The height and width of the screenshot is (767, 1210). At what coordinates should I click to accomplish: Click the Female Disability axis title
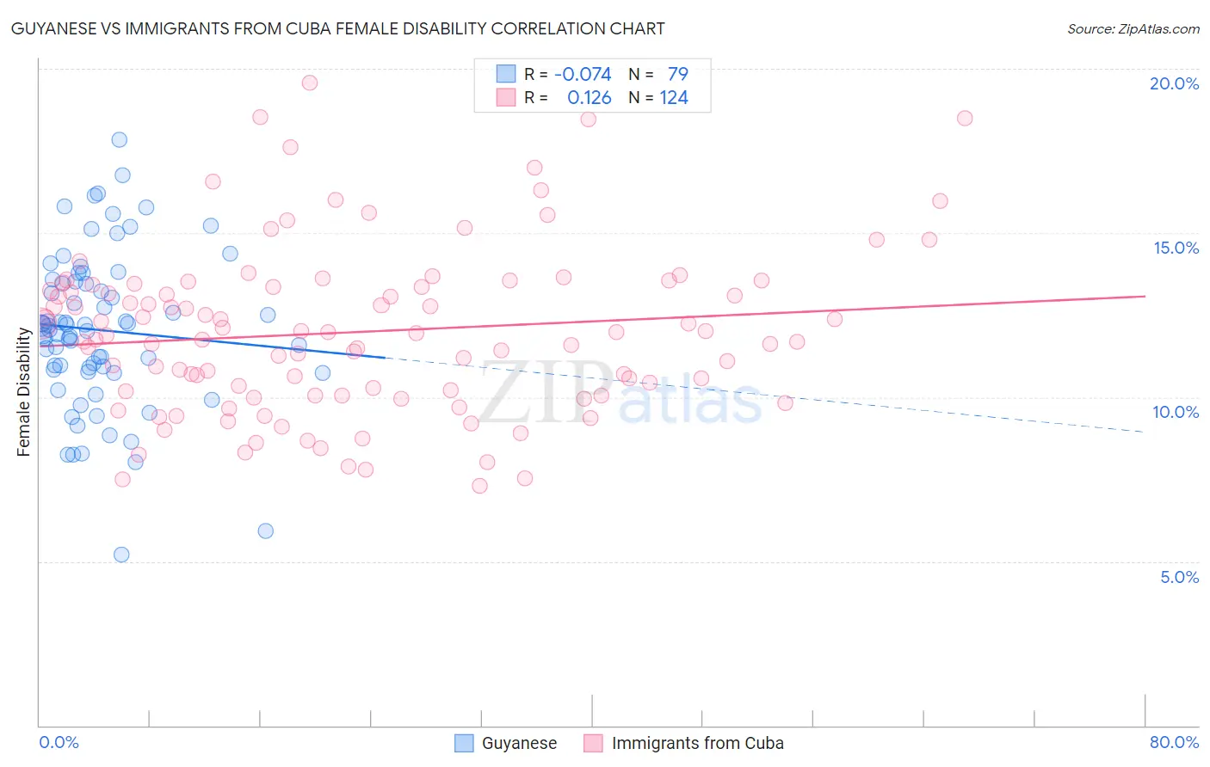tap(24, 392)
